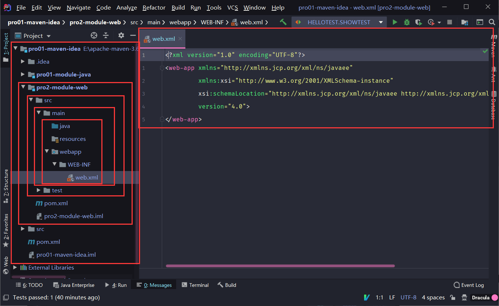Image resolution: width=499 pixels, height=306 pixels.
Task: Click the pink Dracula theme color dot
Action: click(x=495, y=298)
